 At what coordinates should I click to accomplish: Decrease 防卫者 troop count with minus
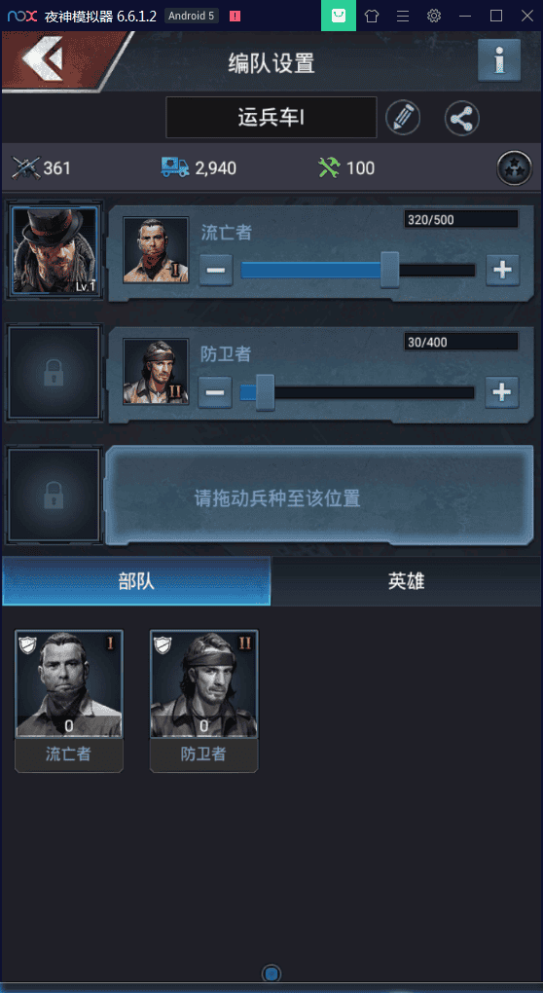click(214, 392)
